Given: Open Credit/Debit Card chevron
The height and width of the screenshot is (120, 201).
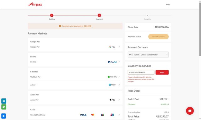Looking at the screenshot, I should (119, 115).
